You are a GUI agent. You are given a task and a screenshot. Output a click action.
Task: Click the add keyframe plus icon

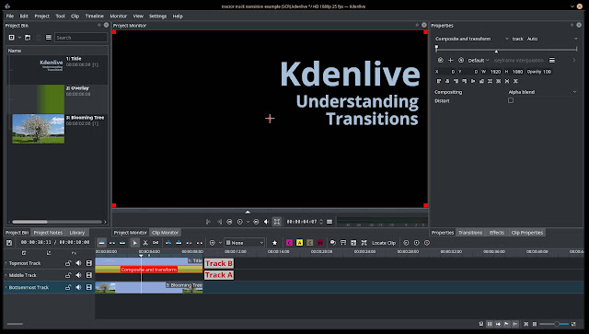click(450, 60)
